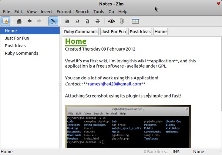Select Just For Fun in the index
This screenshot has height=155, width=222.
click(x=17, y=38)
